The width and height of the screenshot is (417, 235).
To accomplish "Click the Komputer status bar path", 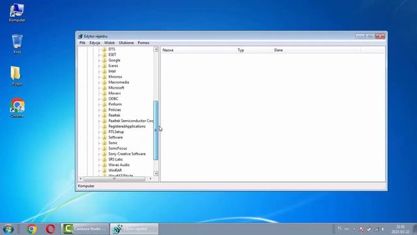I will (x=86, y=186).
